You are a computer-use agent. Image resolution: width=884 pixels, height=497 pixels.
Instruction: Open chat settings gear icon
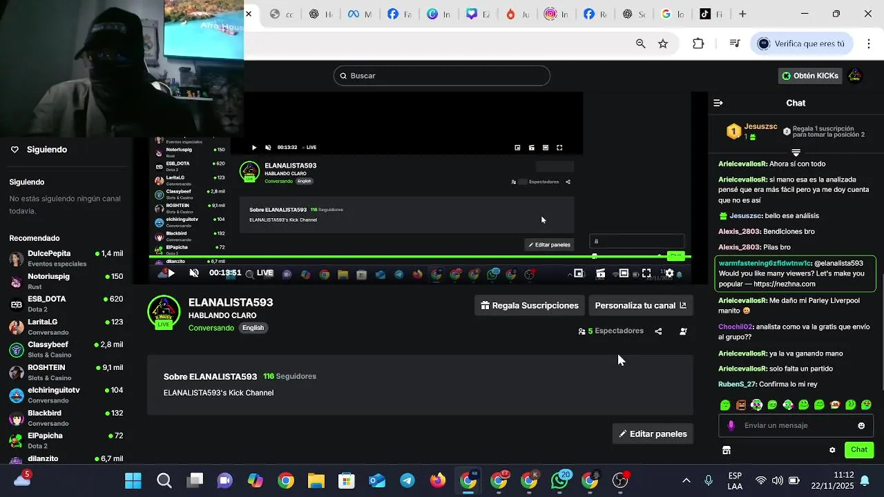[x=832, y=450]
